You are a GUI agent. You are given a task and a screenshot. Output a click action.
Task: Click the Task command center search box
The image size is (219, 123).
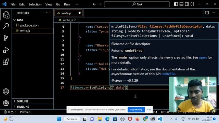137,4
